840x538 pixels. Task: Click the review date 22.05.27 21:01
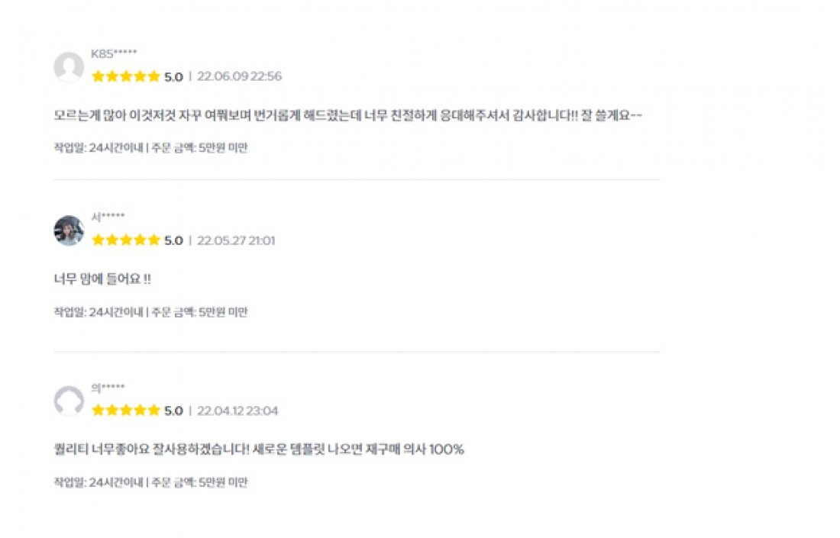coord(236,240)
